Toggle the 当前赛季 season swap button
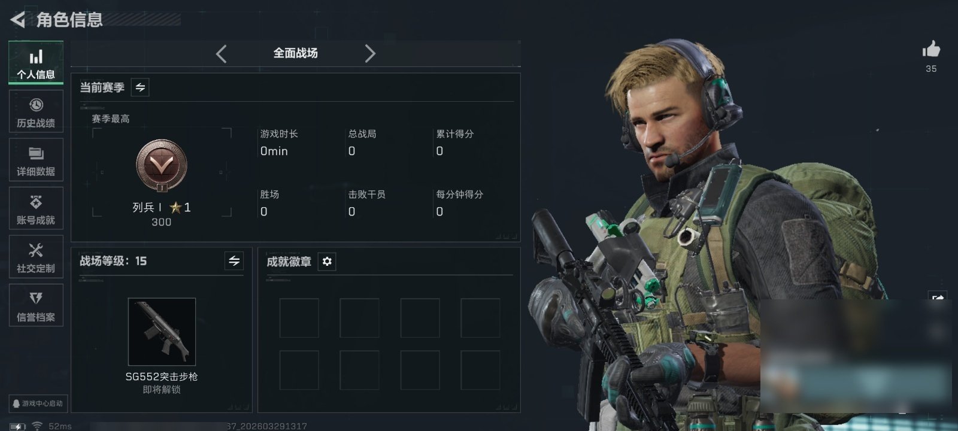958x431 pixels. [x=140, y=87]
